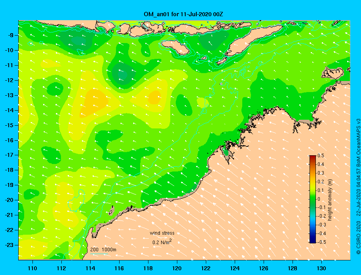Click longitude label 126 on x-axis

[264, 268]
